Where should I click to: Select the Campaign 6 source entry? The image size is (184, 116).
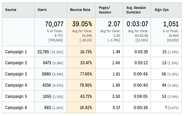click(x=16, y=107)
